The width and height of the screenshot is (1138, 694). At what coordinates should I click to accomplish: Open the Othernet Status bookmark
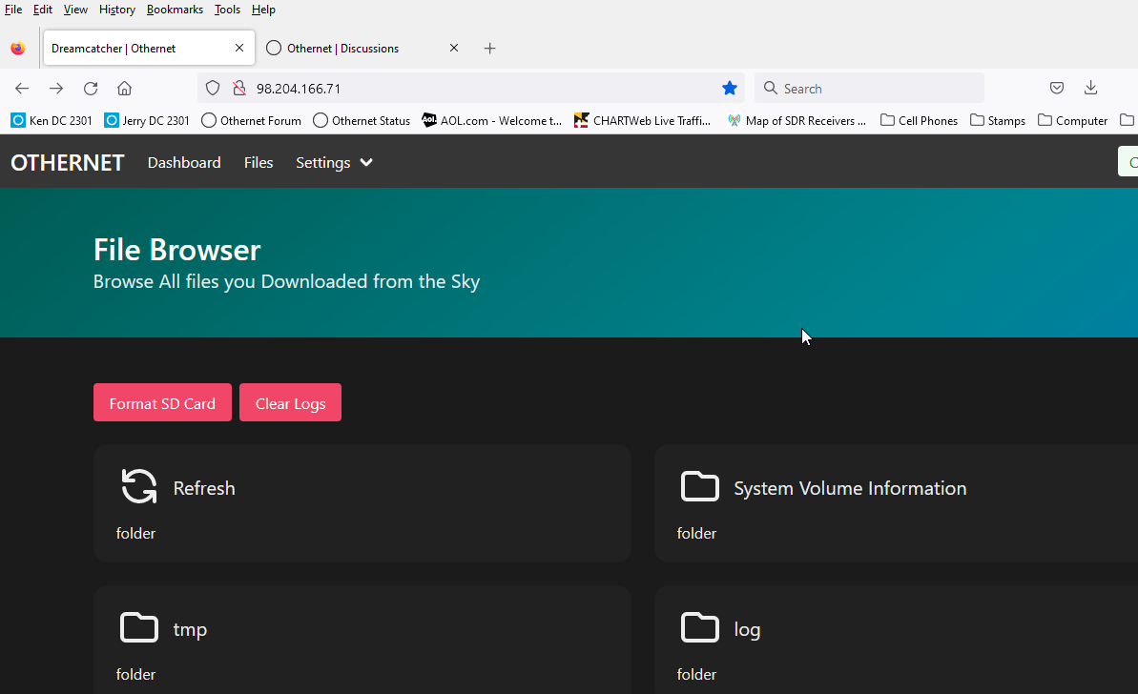[x=362, y=120]
